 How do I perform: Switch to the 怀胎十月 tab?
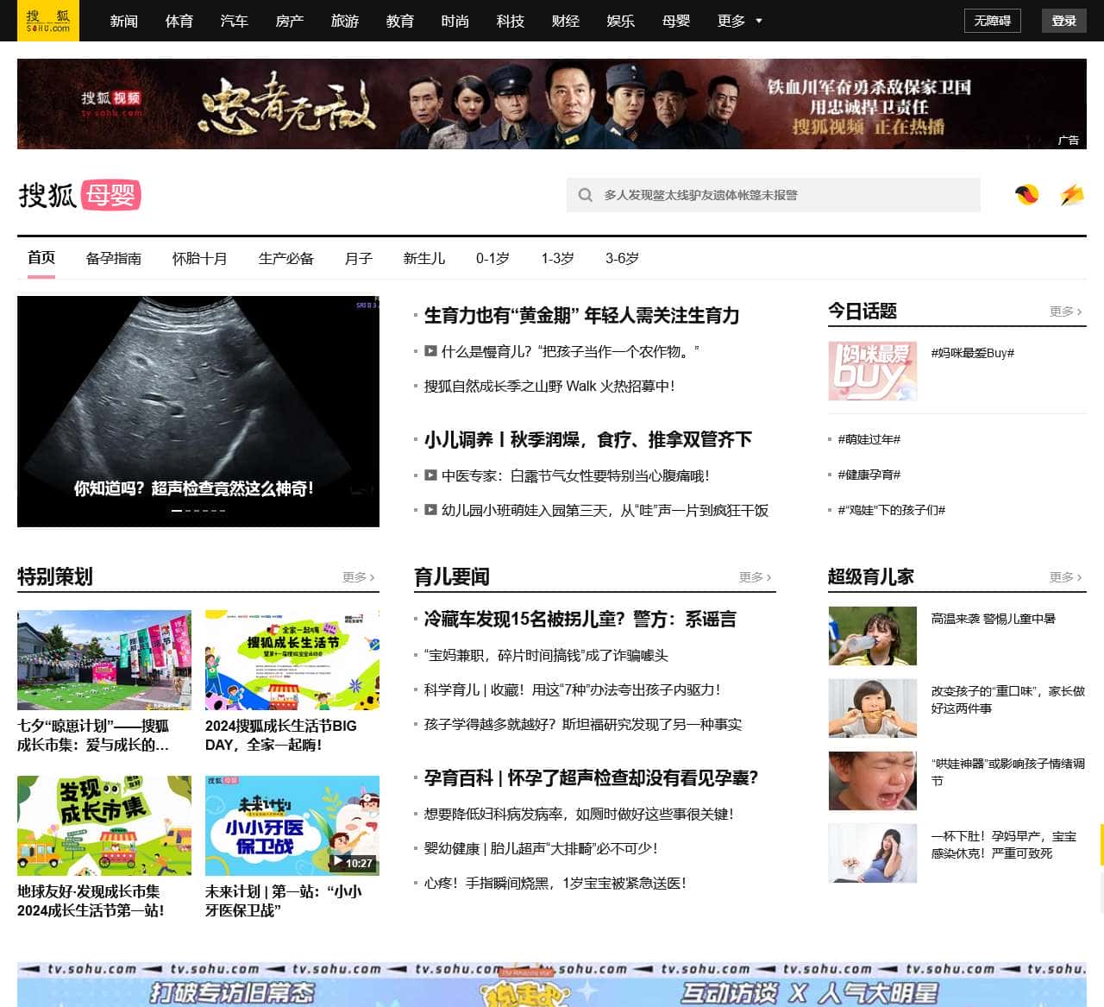(200, 258)
